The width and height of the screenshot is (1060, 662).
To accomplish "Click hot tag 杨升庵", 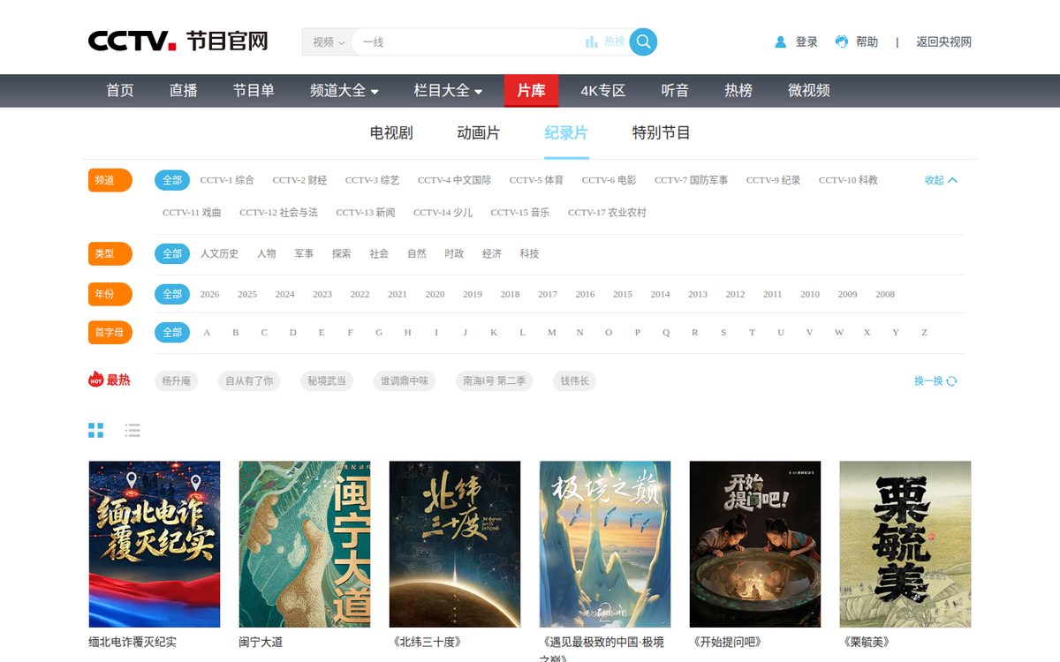I will click(177, 381).
